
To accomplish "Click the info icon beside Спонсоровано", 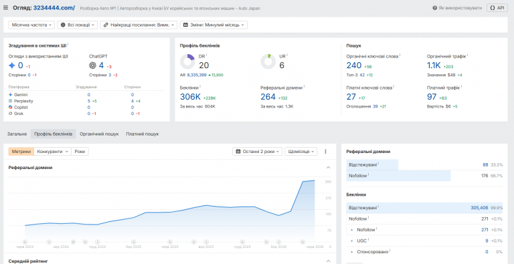I will pos(390,251).
